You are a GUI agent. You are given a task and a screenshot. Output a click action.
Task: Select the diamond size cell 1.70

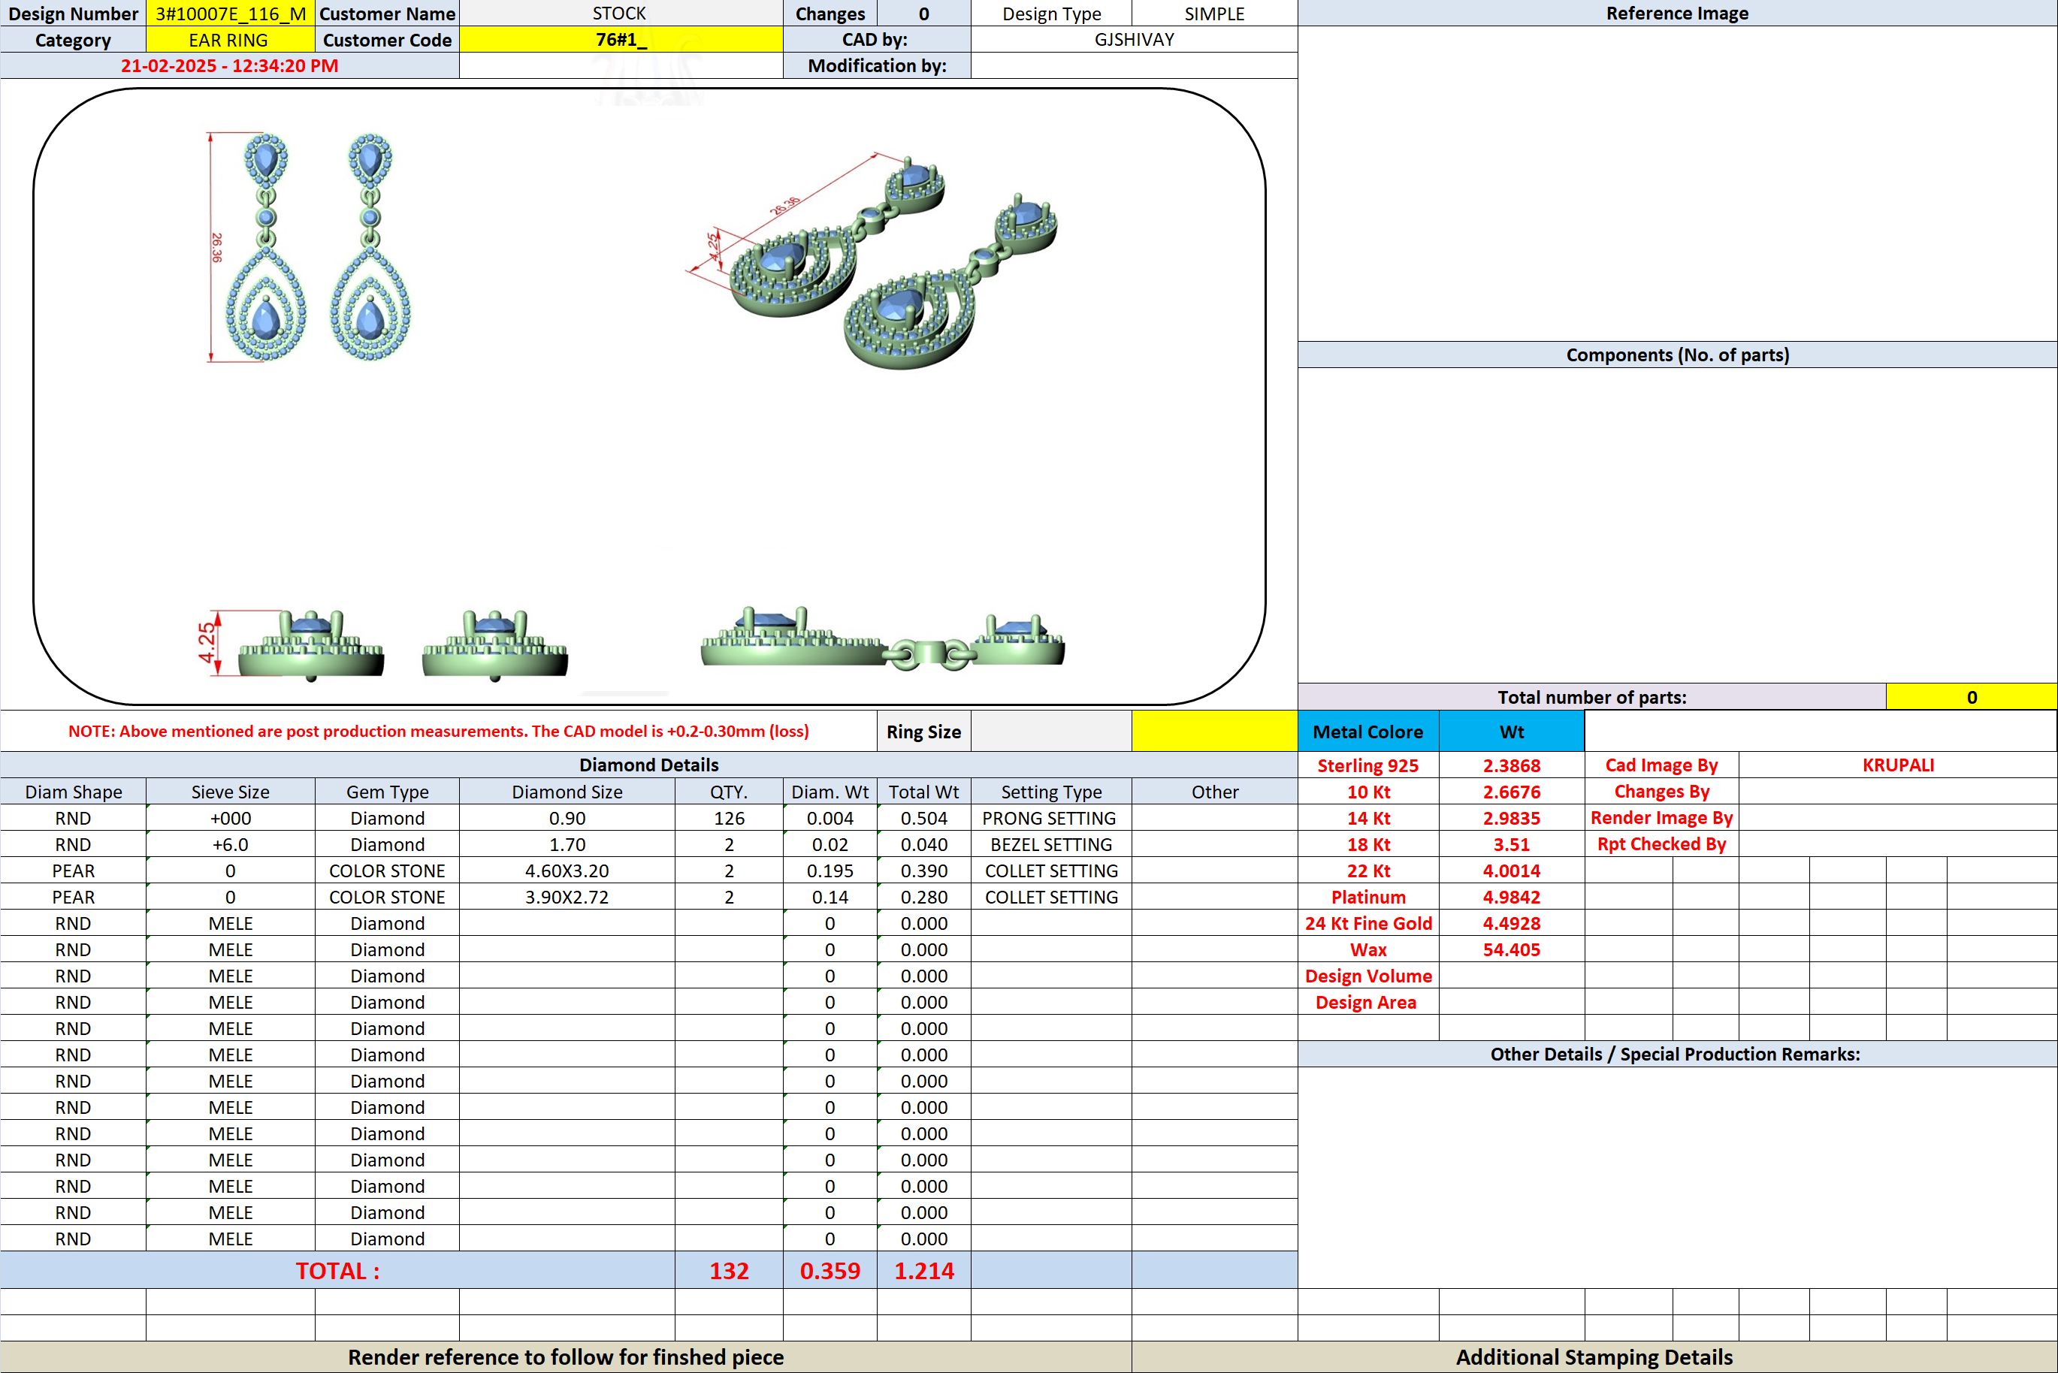click(x=567, y=844)
